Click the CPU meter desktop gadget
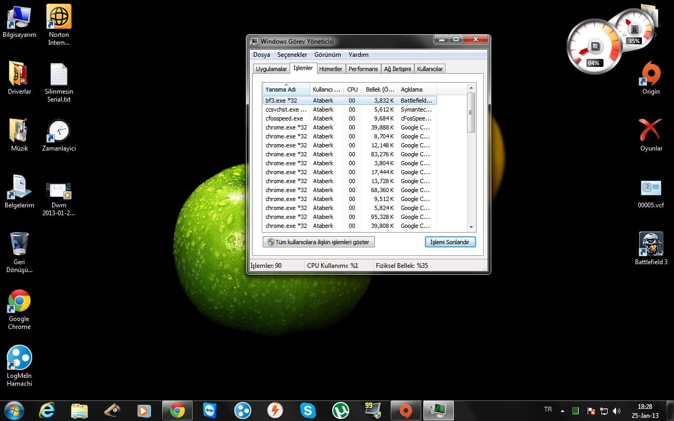674x421 pixels. [594, 46]
